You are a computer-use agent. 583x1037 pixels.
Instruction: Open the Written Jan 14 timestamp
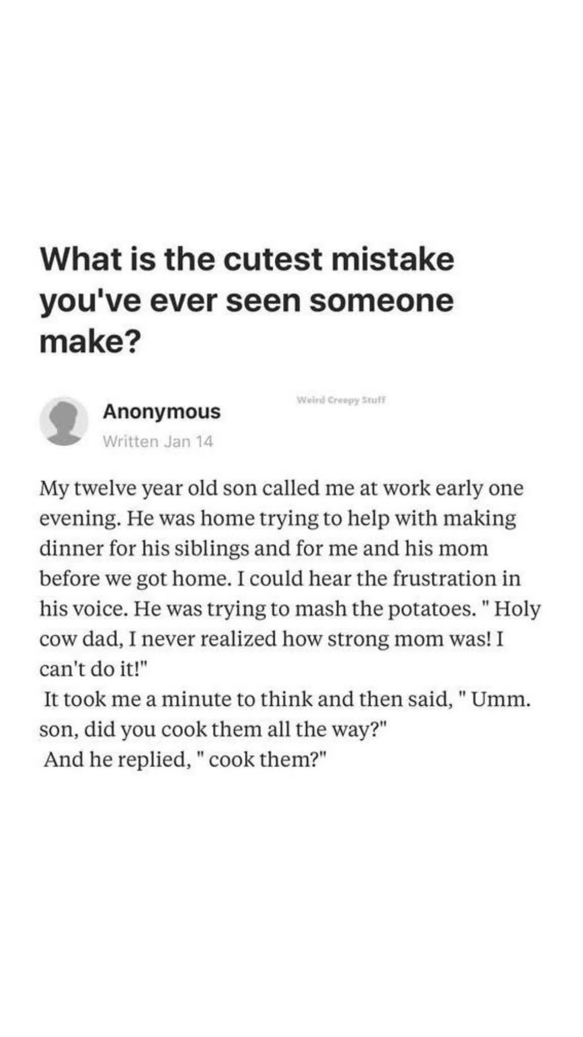tap(158, 442)
